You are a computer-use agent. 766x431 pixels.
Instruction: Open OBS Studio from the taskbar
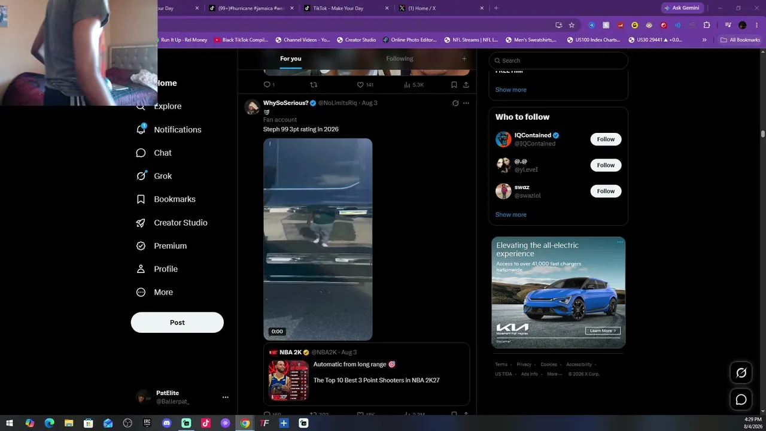click(127, 423)
